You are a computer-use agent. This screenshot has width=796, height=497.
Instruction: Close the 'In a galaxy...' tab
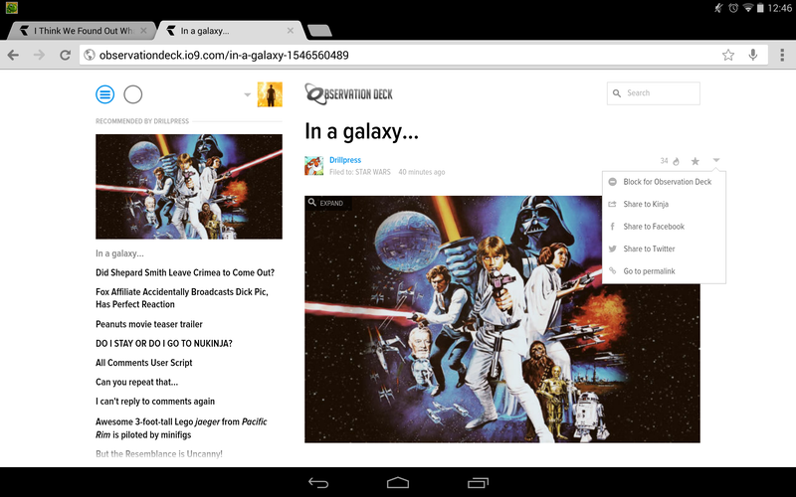click(291, 31)
